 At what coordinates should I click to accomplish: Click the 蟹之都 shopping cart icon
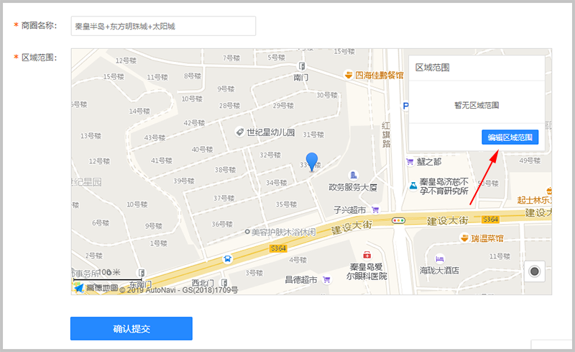point(410,161)
